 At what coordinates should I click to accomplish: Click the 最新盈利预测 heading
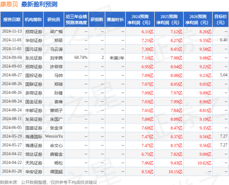(39, 4)
